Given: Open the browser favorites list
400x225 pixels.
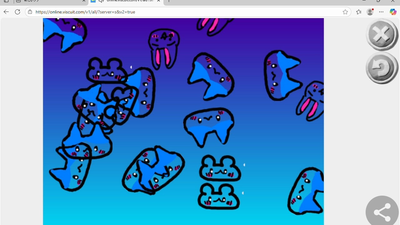Looking at the screenshot, I should pos(358,12).
